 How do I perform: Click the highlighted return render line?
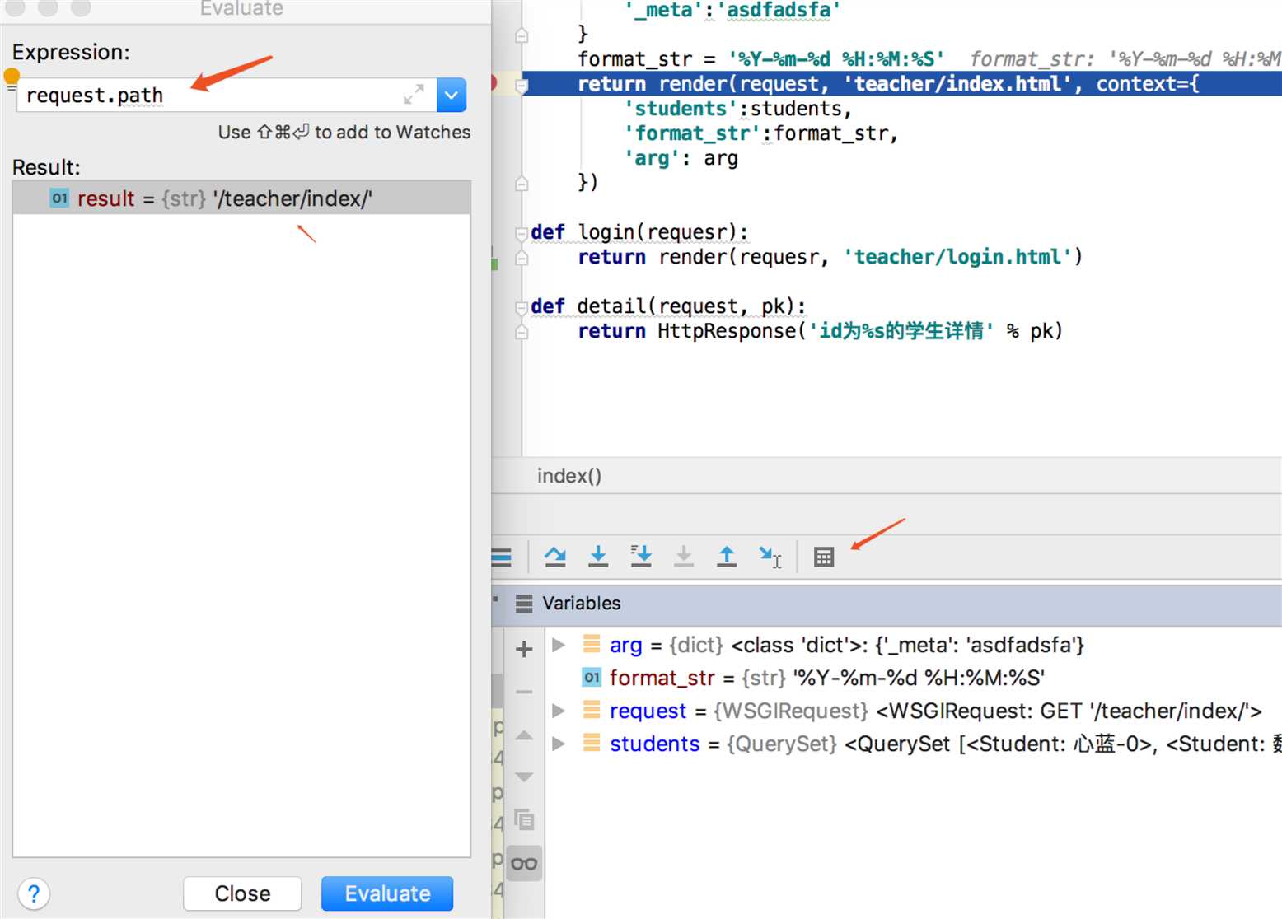pyautogui.click(x=903, y=83)
